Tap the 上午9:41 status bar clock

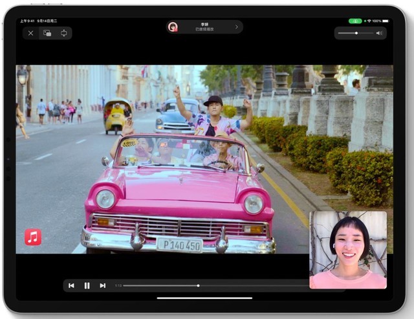point(27,21)
